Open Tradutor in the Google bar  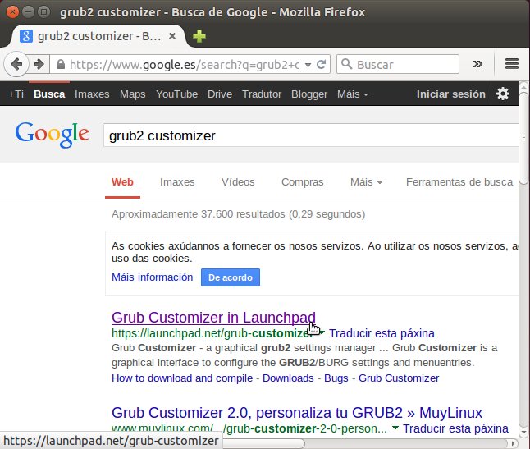[x=262, y=94]
